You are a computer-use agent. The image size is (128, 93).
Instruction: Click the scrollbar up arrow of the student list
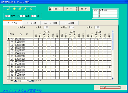tap(112, 32)
